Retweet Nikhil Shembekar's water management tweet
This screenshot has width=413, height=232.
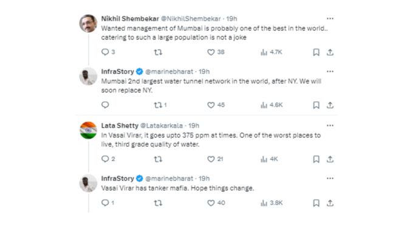(158, 52)
